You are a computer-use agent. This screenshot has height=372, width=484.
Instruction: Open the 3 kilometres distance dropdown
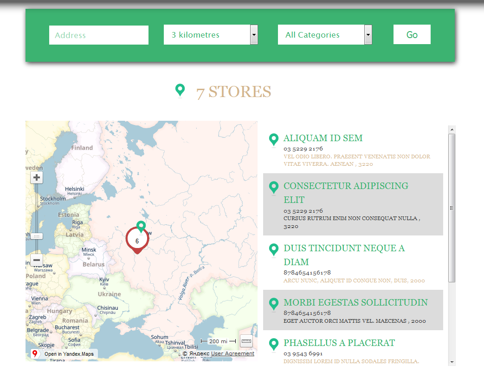coord(211,35)
